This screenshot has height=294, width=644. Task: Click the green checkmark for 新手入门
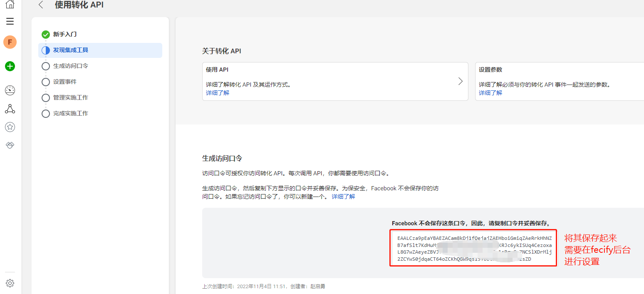click(x=46, y=35)
